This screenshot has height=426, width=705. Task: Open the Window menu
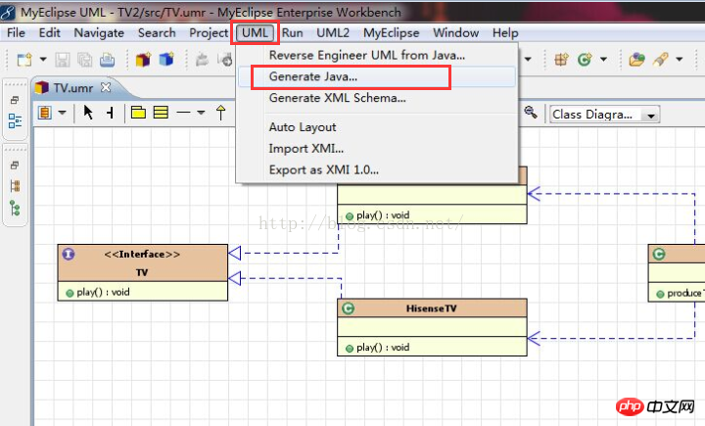pos(456,33)
